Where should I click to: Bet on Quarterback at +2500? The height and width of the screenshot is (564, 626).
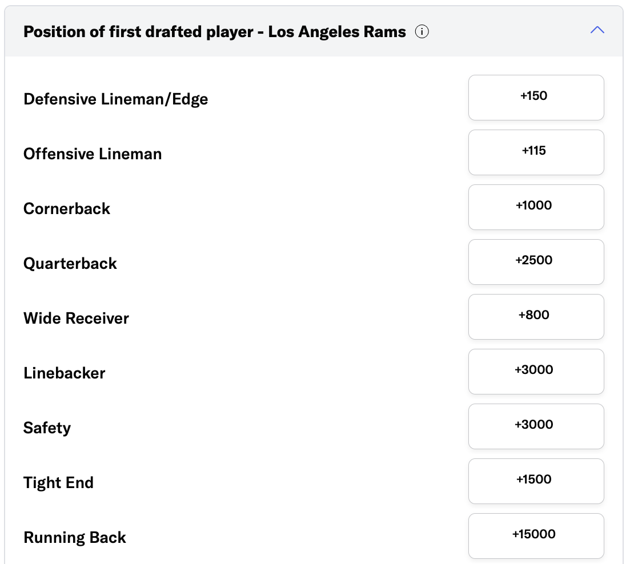click(536, 261)
